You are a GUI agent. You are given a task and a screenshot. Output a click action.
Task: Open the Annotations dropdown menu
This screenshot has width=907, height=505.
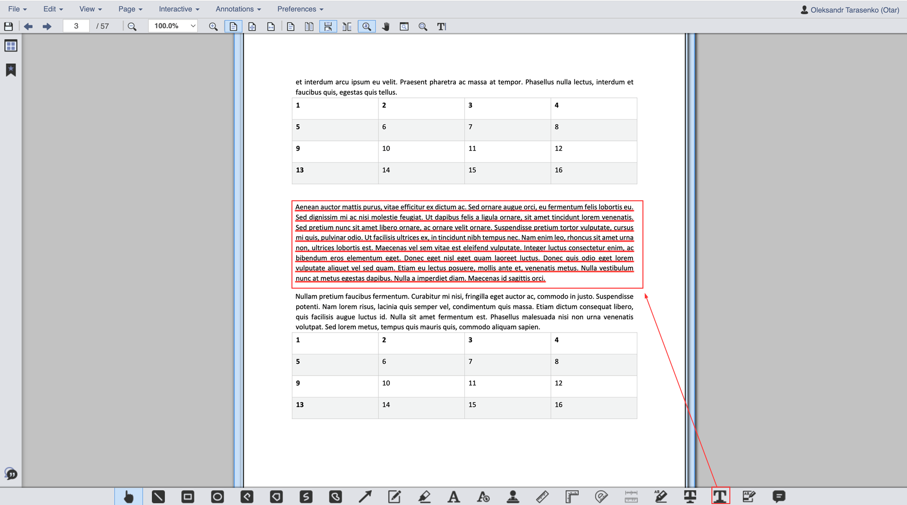(x=238, y=9)
